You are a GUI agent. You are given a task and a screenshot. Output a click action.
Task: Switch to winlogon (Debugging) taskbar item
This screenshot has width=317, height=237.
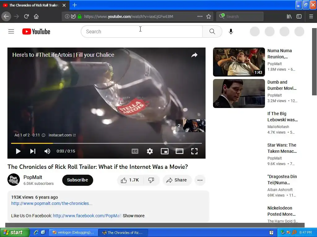pyautogui.click(x=74, y=233)
